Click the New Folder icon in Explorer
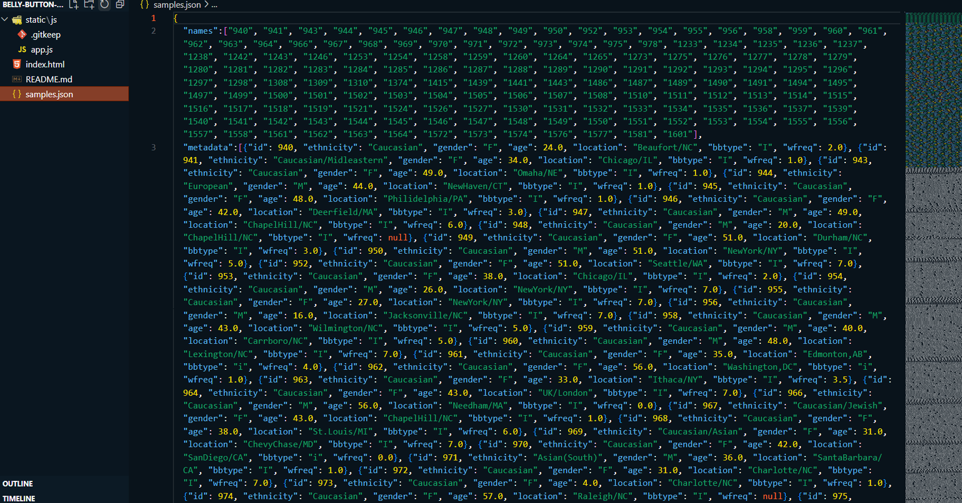Image resolution: width=962 pixels, height=503 pixels. [x=89, y=5]
